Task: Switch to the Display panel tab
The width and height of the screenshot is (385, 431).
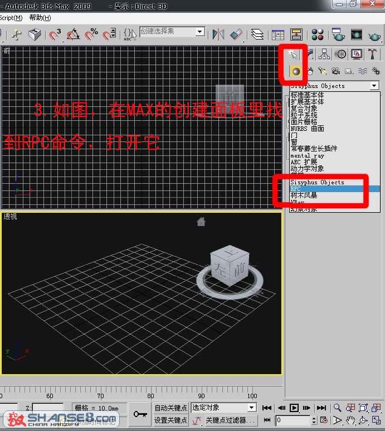Action: click(x=357, y=54)
